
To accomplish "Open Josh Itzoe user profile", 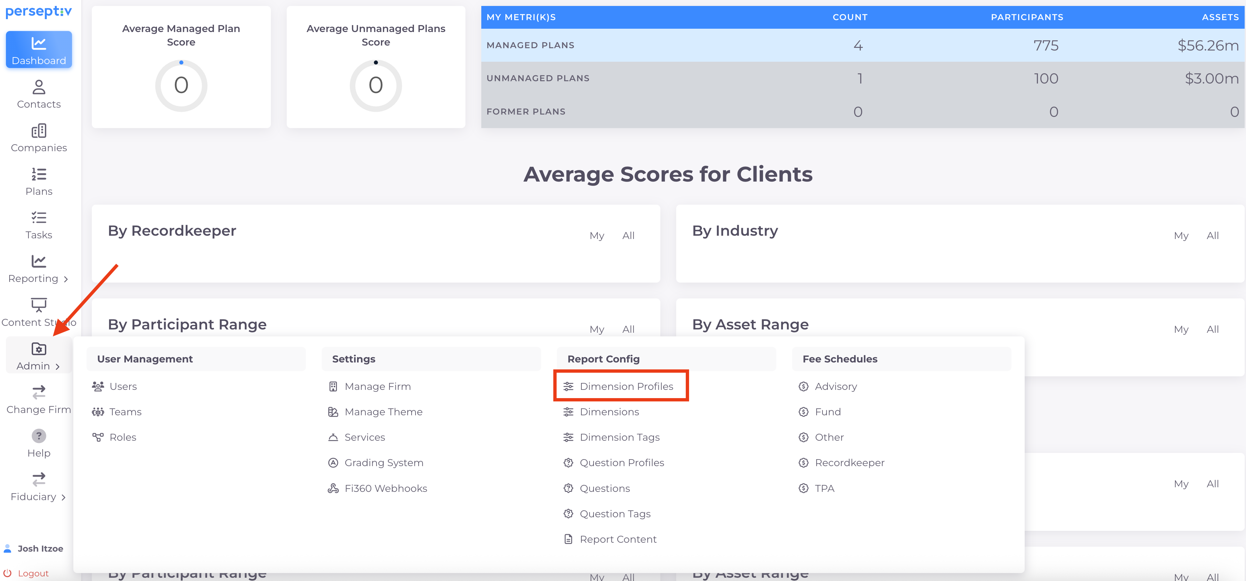I will click(x=40, y=549).
